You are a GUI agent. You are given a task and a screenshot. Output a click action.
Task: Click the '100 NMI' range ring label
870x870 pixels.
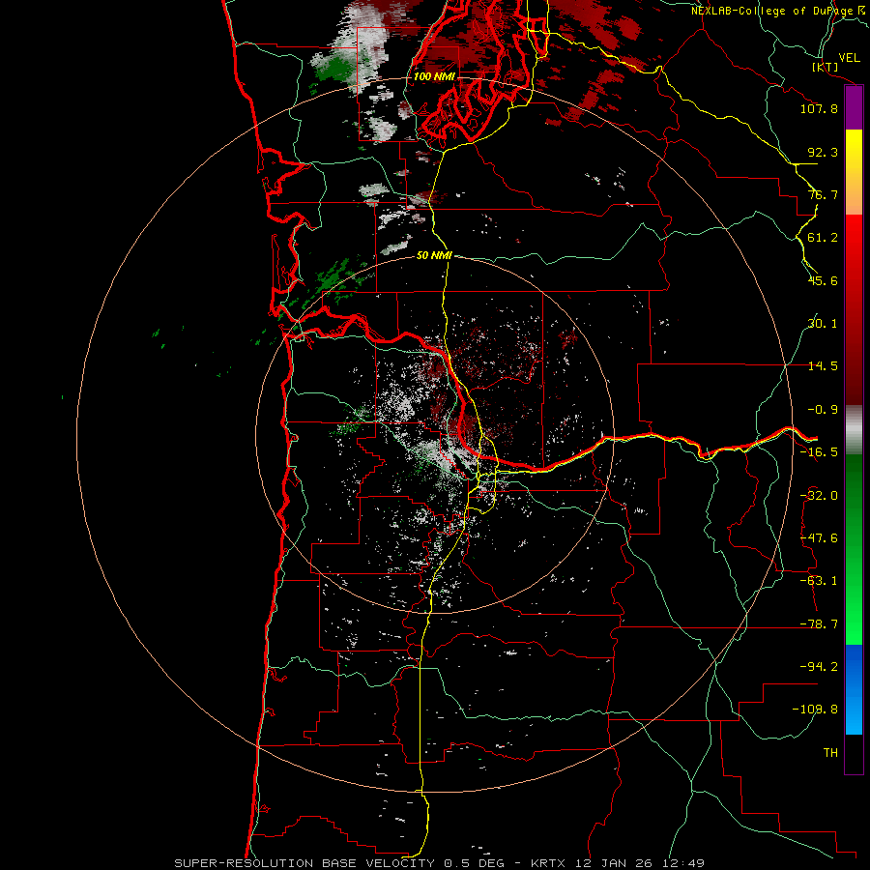click(x=434, y=76)
